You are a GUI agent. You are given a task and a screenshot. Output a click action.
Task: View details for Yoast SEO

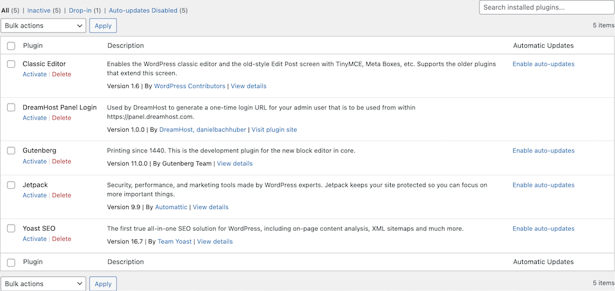215,242
